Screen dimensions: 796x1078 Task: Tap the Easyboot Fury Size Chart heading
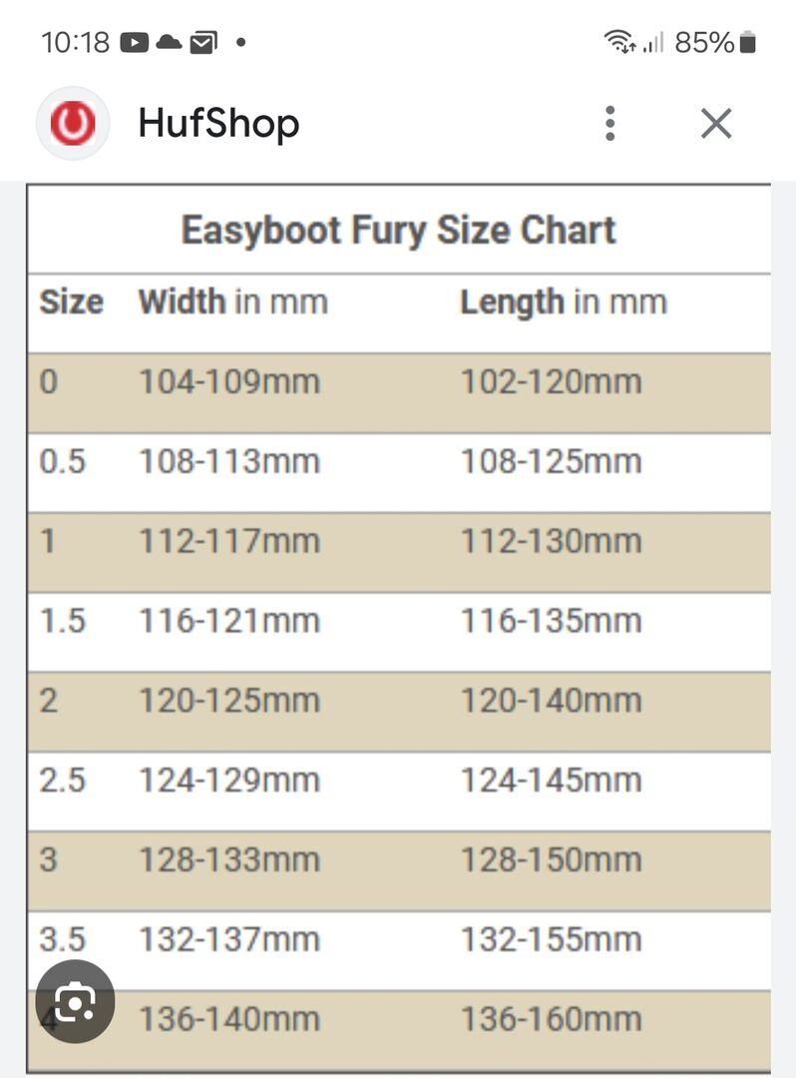398,231
